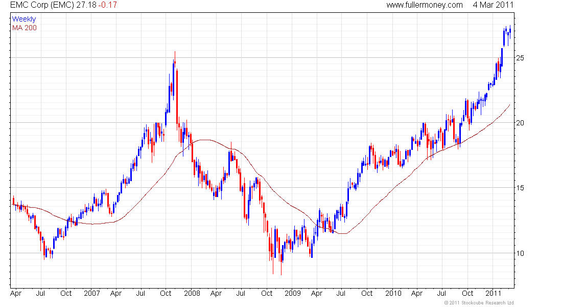Screen dimensions: 562x307
Task: Click the 2007 year label on time axis
Action: [92, 293]
